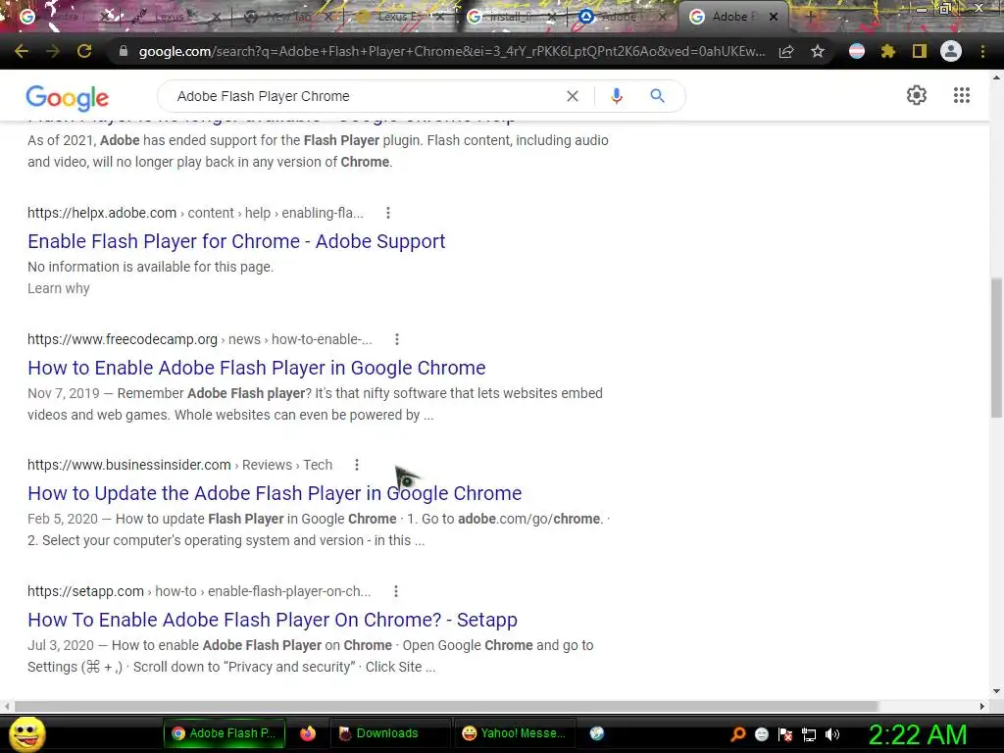Click the helpx.adobe.com breadcrumb URL
Image resolution: width=1004 pixels, height=753 pixels.
(195, 213)
